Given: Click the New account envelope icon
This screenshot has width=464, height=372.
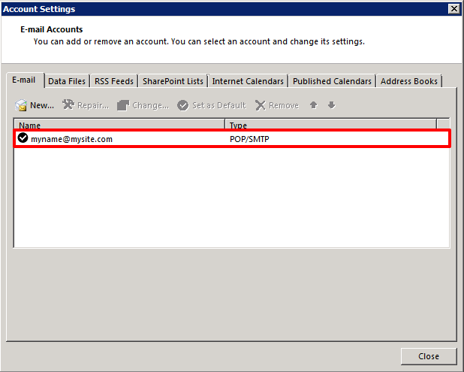Looking at the screenshot, I should pos(21,105).
